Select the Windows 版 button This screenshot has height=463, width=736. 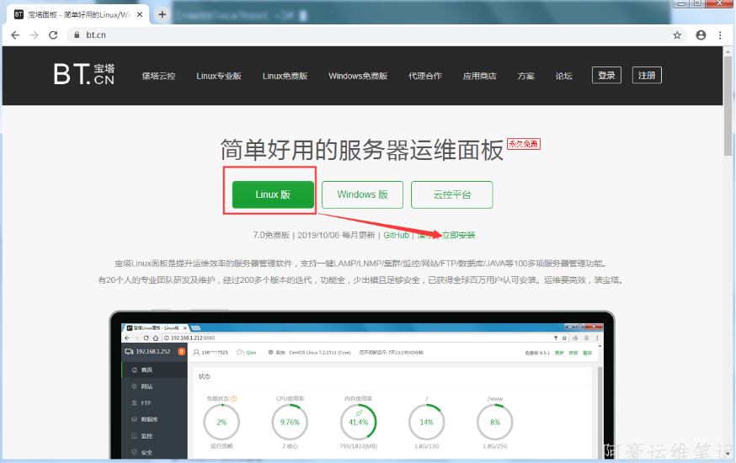point(362,194)
